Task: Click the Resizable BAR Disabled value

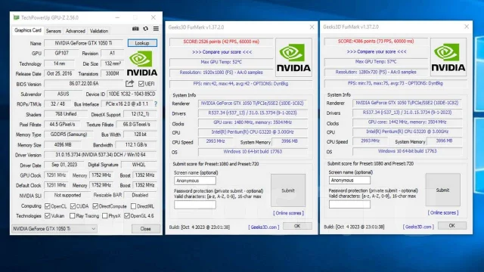Action: [x=140, y=195]
